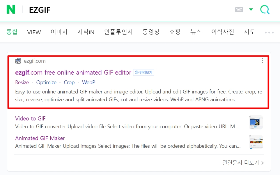
Task: Open the vertical three-dot result options menu
Action: [x=262, y=60]
